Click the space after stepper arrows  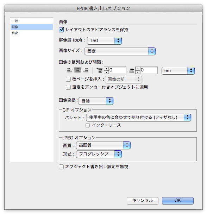click(x=138, y=70)
